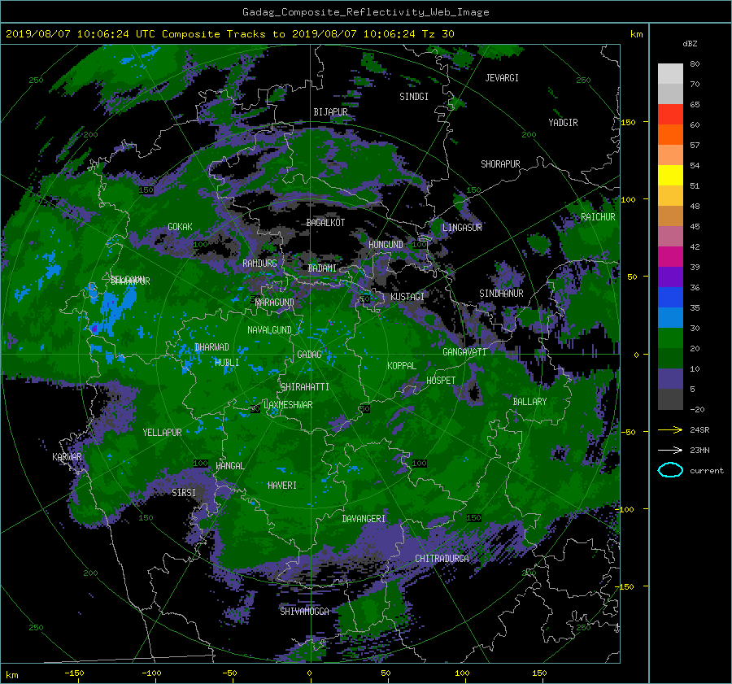The height and width of the screenshot is (684, 732).
Task: Click the BADAMI city label
Action: [322, 268]
